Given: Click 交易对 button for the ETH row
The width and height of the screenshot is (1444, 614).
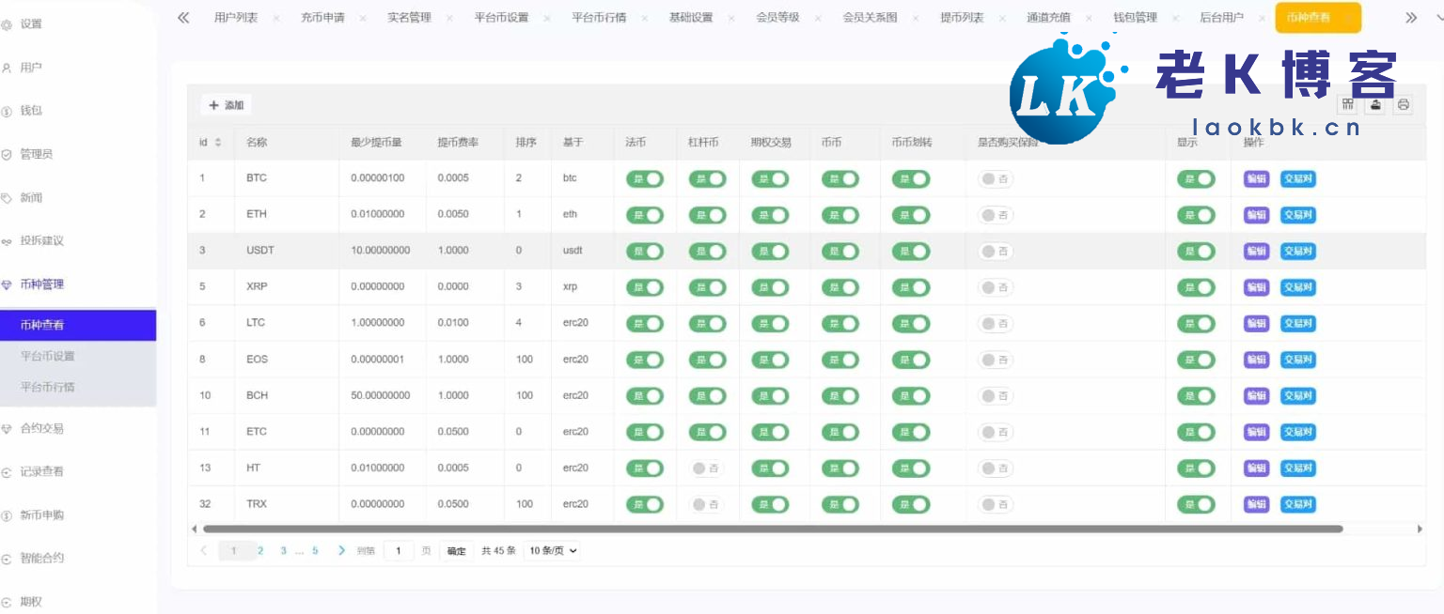Looking at the screenshot, I should coord(1297,215).
